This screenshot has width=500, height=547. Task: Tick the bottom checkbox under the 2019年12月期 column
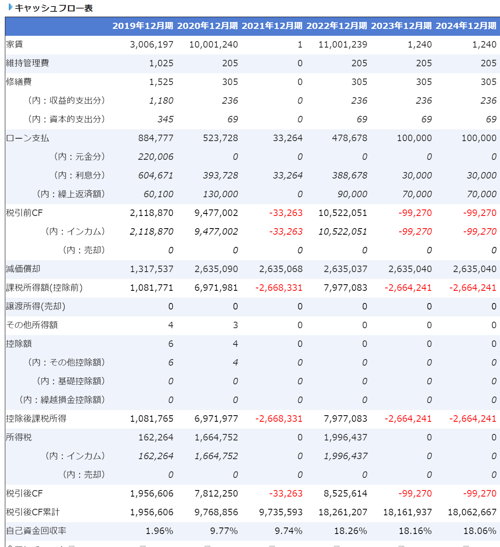pyautogui.click(x=143, y=546)
